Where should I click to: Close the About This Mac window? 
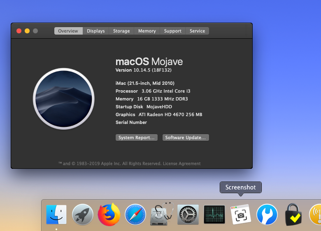pyautogui.click(x=19, y=31)
